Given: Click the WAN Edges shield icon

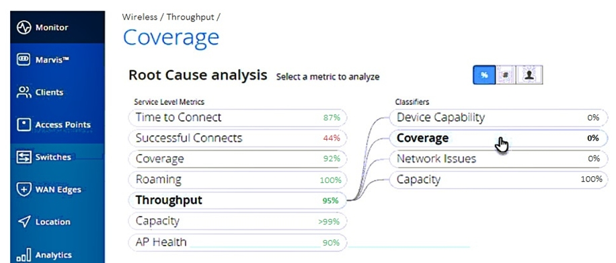Looking at the screenshot, I should pos(24,190).
